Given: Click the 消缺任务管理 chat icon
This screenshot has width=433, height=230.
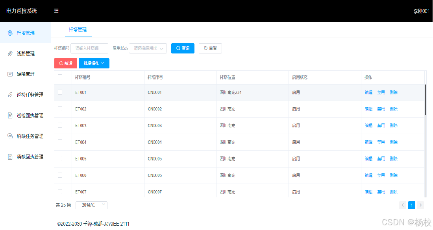Looking at the screenshot, I should pyautogui.click(x=10, y=136).
